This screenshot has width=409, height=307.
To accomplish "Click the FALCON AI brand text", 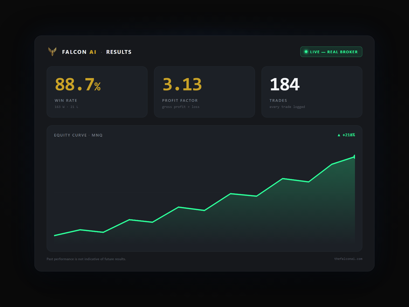I will point(79,52).
